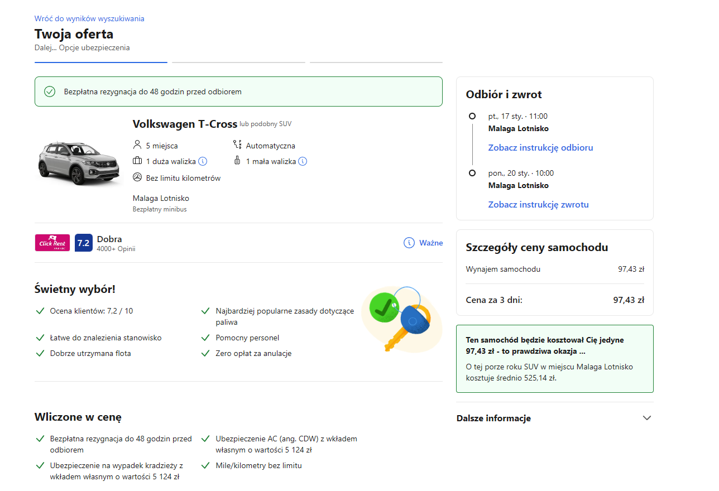Viewport: 719px width, 491px height.
Task: Click the green checkmark in cancellation banner
Action: click(50, 92)
